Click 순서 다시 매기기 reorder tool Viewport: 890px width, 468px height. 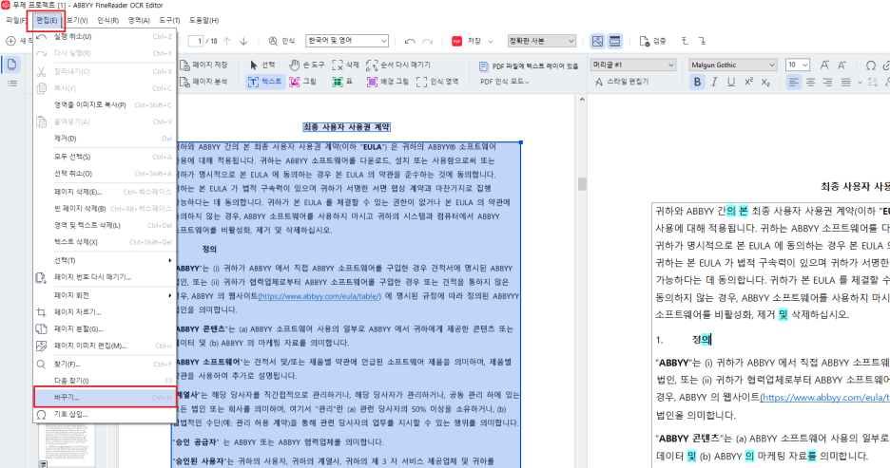point(397,66)
